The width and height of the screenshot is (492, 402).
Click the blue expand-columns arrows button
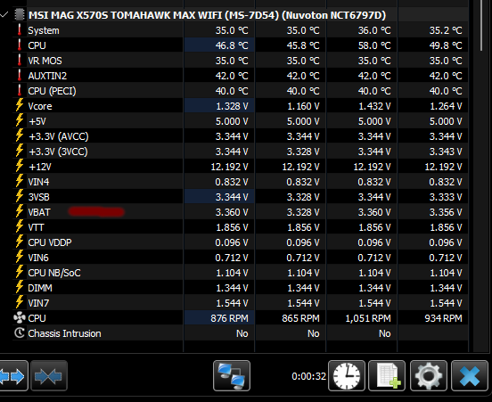(13, 375)
